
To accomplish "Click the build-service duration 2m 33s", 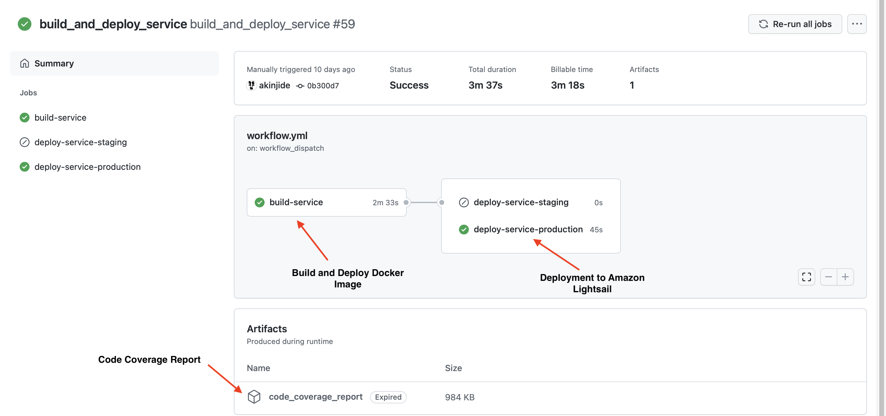I will [x=385, y=203].
